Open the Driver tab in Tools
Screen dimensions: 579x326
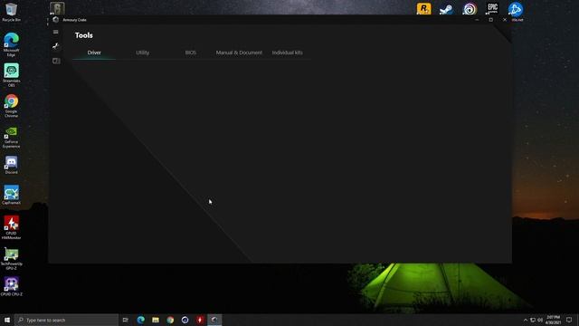pyautogui.click(x=94, y=53)
